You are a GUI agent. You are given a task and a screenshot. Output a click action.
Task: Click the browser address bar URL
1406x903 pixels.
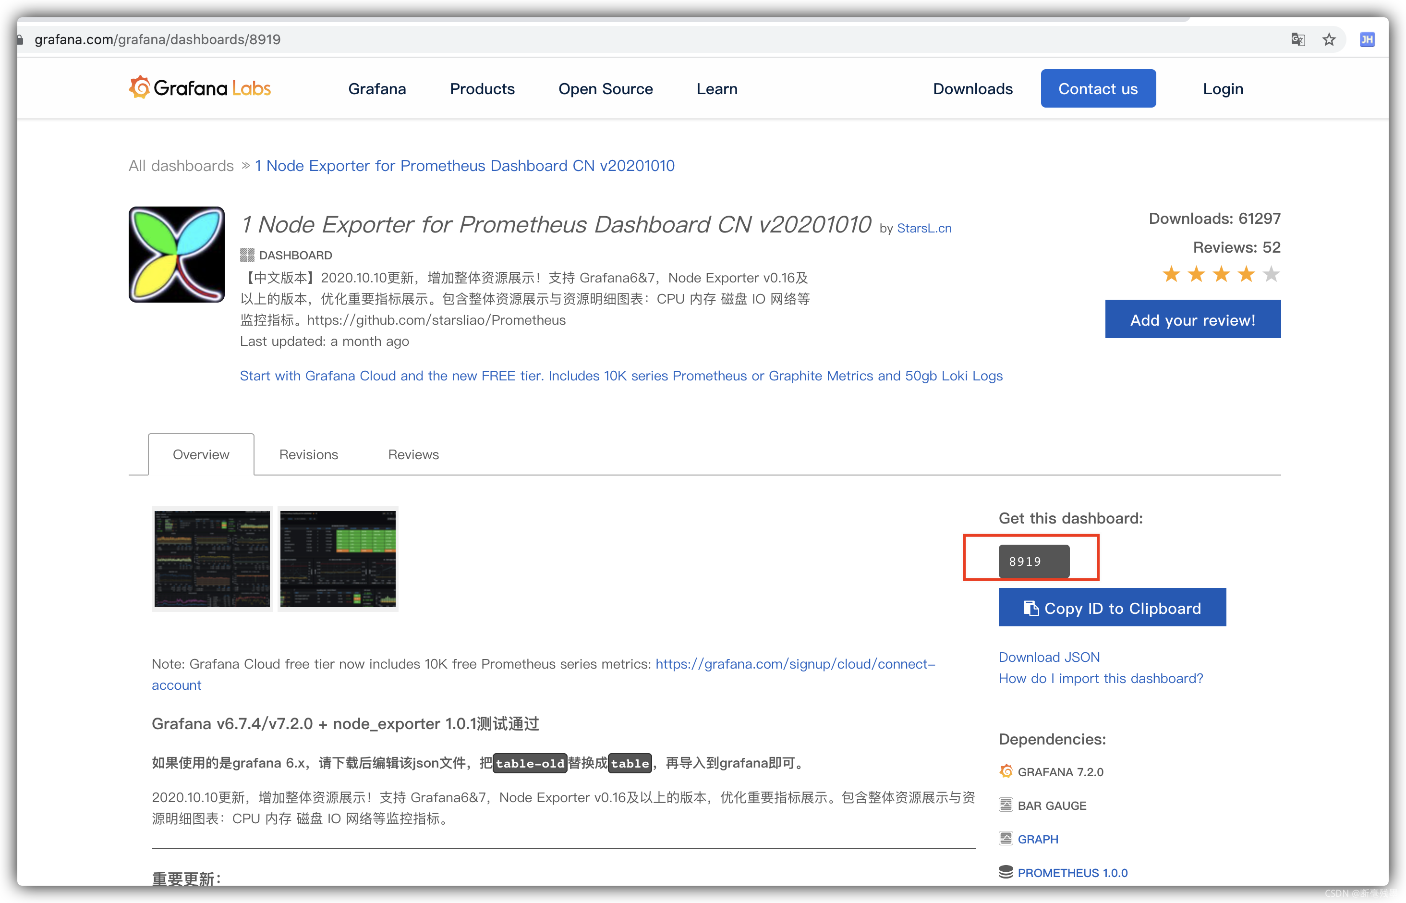click(157, 39)
